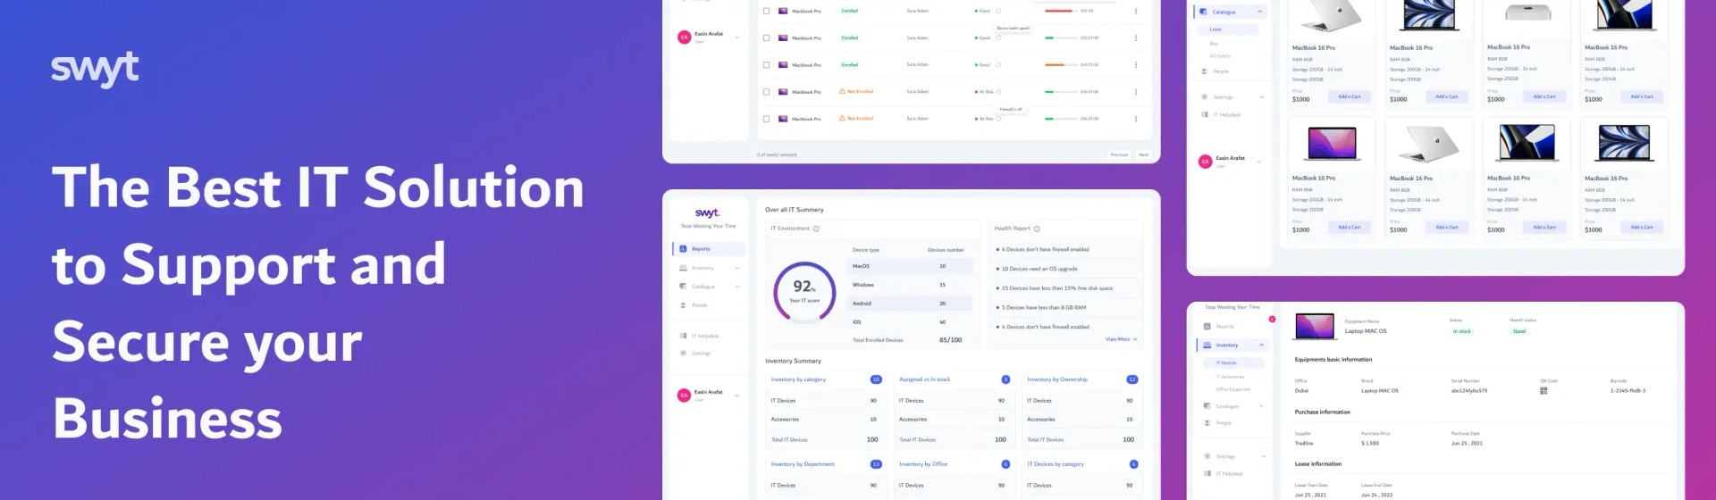Expand the Settings chevron in the catalogue panel sidebar

coord(1262,96)
